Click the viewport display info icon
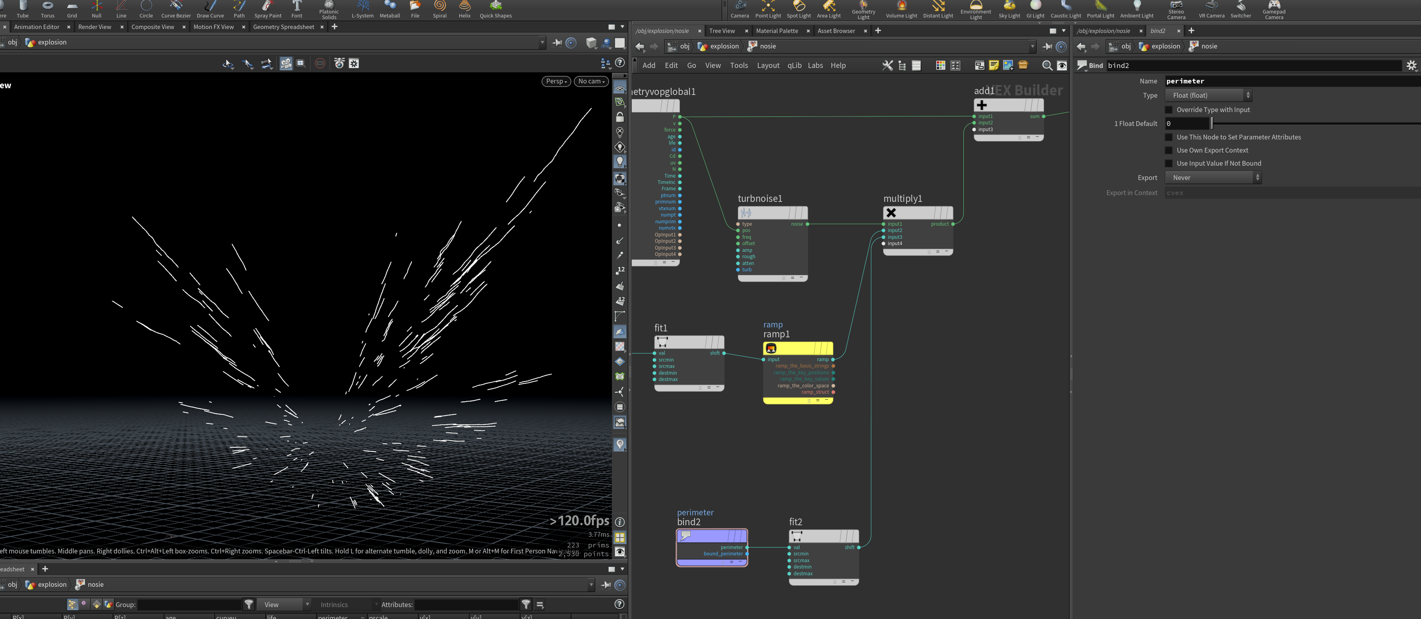 coord(619,522)
